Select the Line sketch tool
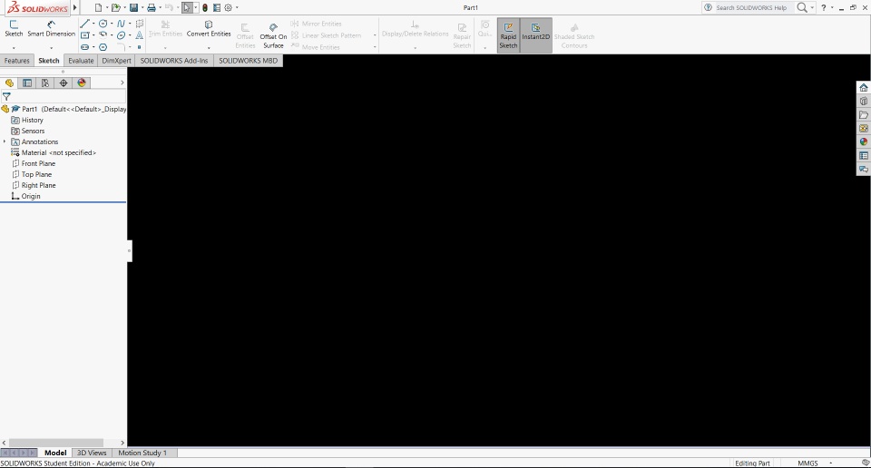This screenshot has width=871, height=468. [x=84, y=24]
